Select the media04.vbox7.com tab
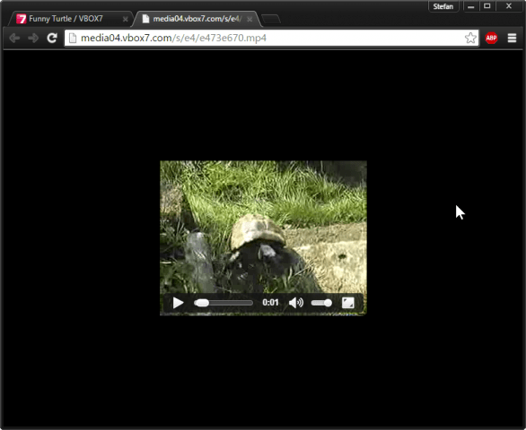The width and height of the screenshot is (526, 430). (x=197, y=19)
